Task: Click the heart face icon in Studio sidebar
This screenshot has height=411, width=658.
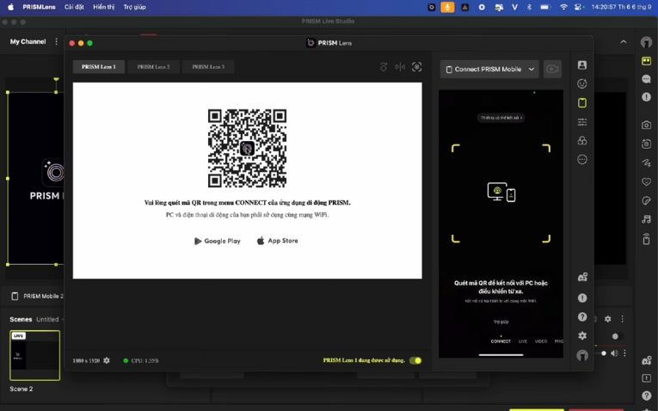Action: point(646,181)
